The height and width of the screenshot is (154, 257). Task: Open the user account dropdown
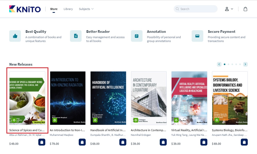[x=229, y=9]
